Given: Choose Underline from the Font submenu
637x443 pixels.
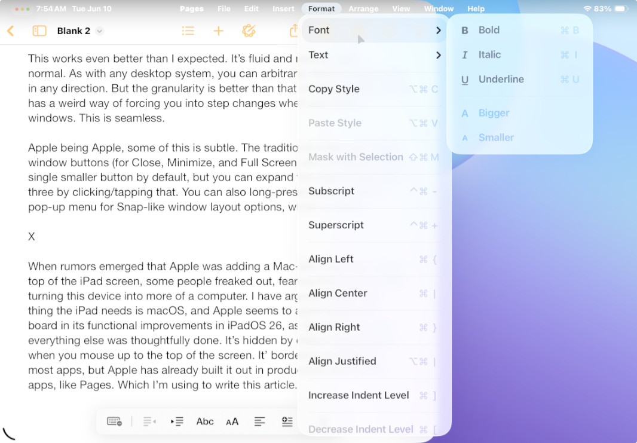Looking at the screenshot, I should pyautogui.click(x=501, y=79).
